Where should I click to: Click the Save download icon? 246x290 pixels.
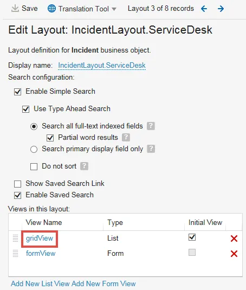pos(15,9)
